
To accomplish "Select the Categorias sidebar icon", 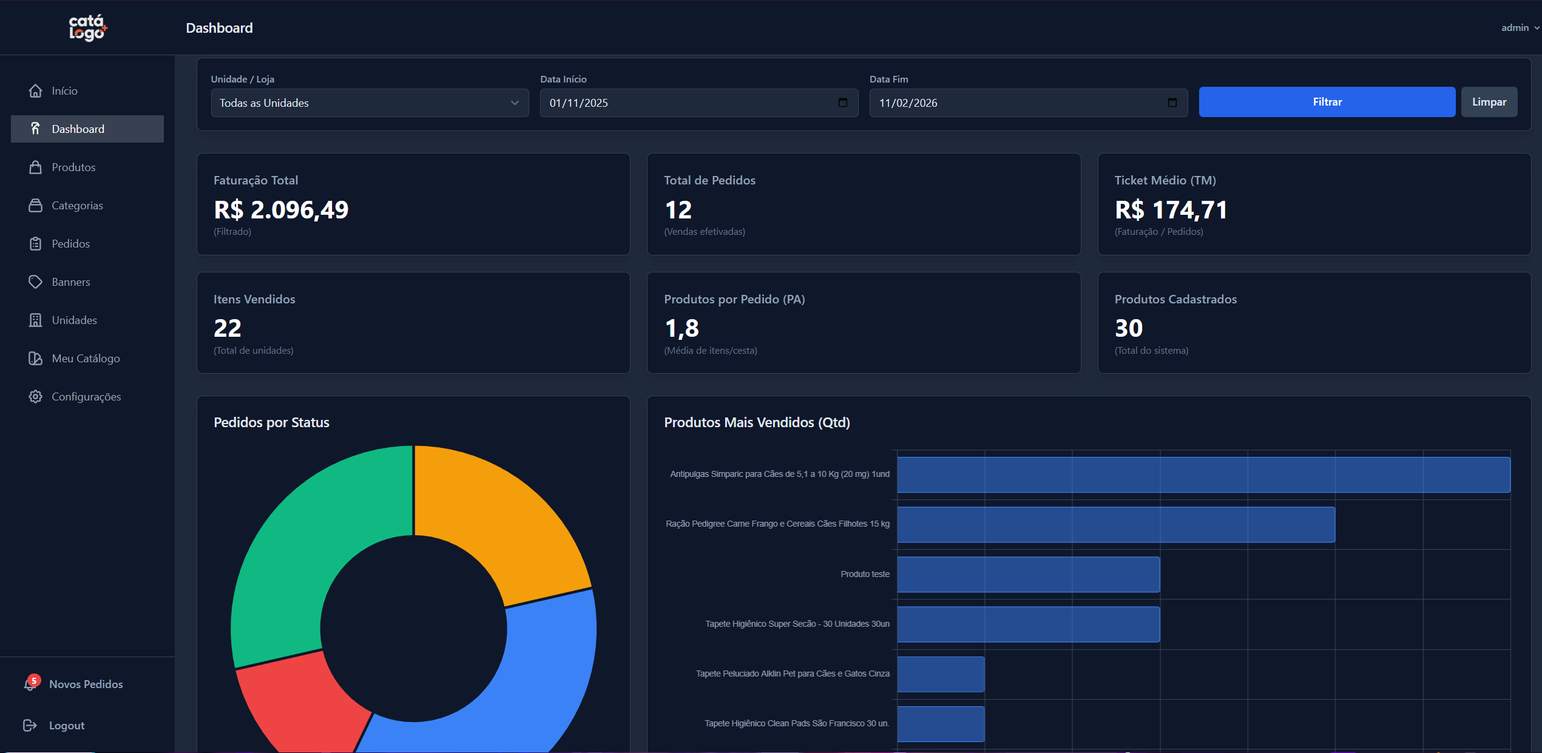I will (36, 205).
